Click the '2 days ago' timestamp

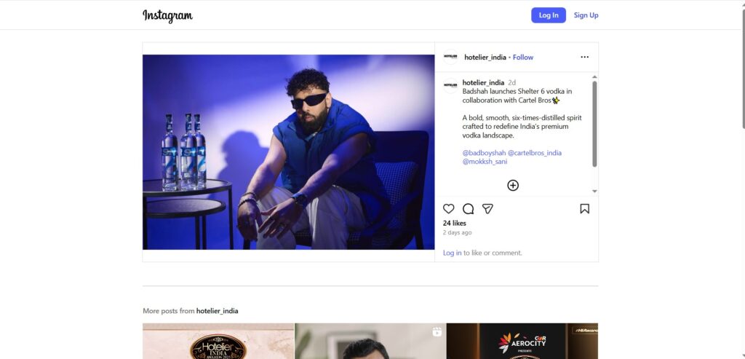457,232
